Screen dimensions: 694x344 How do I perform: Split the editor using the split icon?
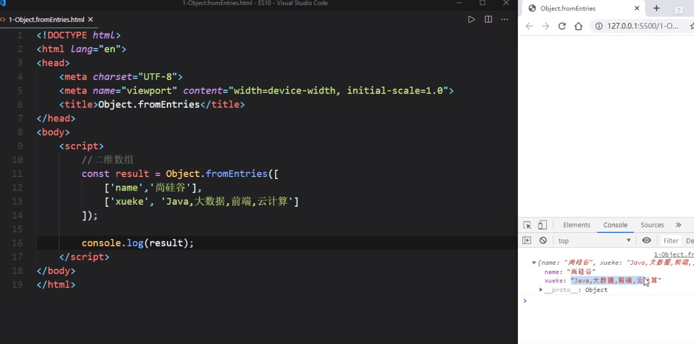tap(488, 19)
